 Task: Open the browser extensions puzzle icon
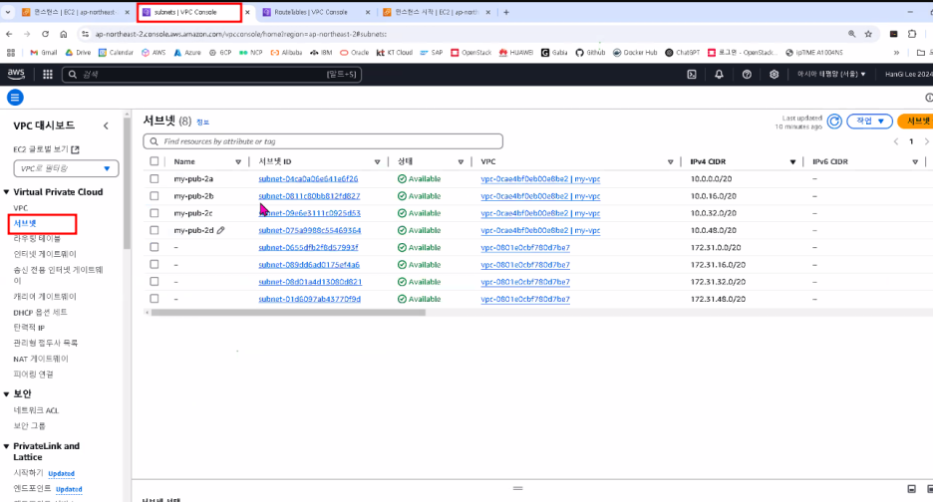coord(912,35)
